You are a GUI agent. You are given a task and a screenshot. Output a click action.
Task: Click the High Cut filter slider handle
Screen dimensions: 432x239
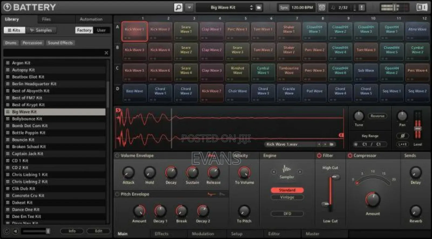coord(336,177)
